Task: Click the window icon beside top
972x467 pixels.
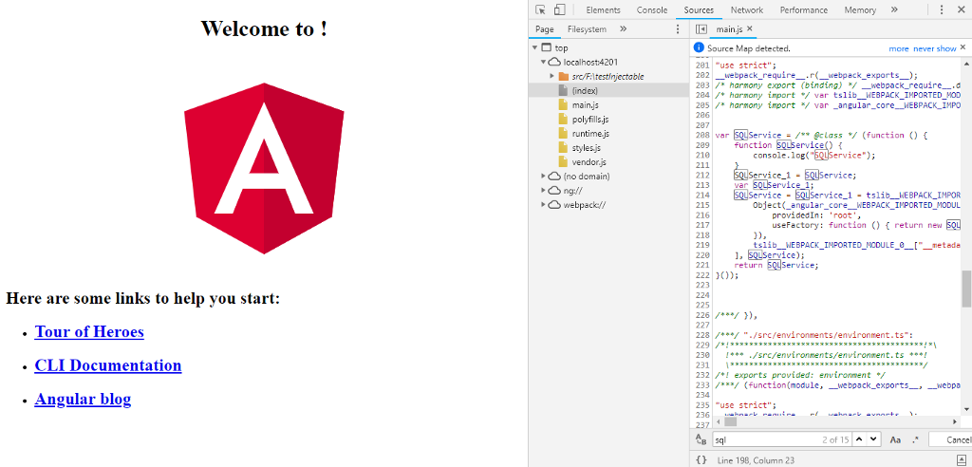Action: pos(546,47)
